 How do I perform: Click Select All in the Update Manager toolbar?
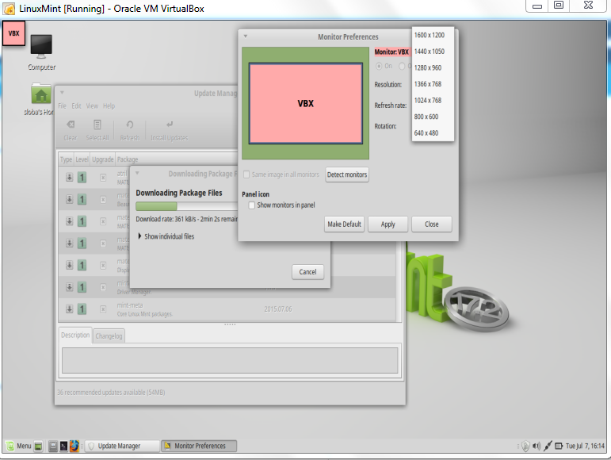[97, 131]
